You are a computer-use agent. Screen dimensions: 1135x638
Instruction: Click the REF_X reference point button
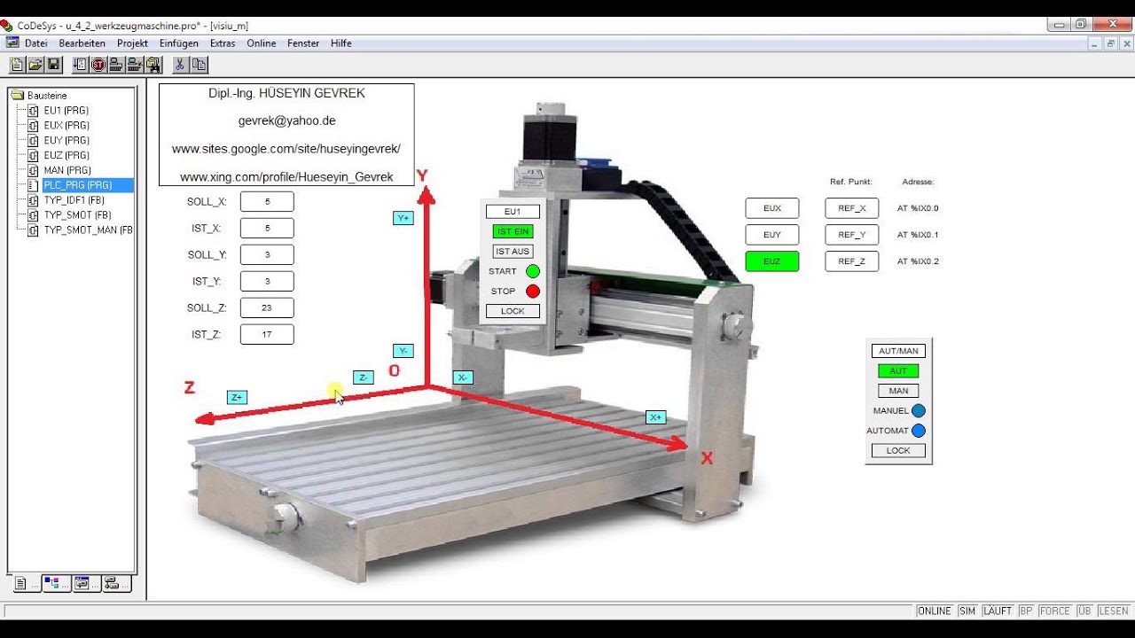(852, 208)
